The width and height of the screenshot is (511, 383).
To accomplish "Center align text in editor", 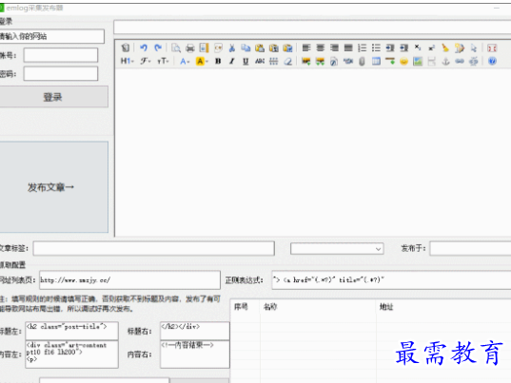I will [x=321, y=48].
